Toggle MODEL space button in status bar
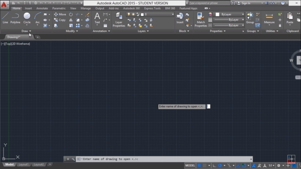Screen dimensions: 301x169 click(x=190, y=165)
